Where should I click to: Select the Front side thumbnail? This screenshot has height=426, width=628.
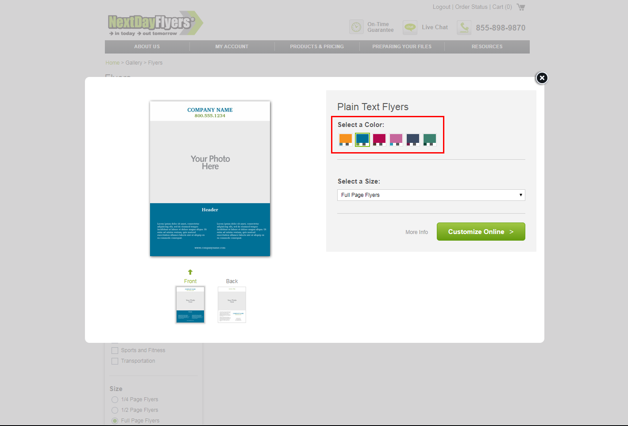click(x=190, y=305)
